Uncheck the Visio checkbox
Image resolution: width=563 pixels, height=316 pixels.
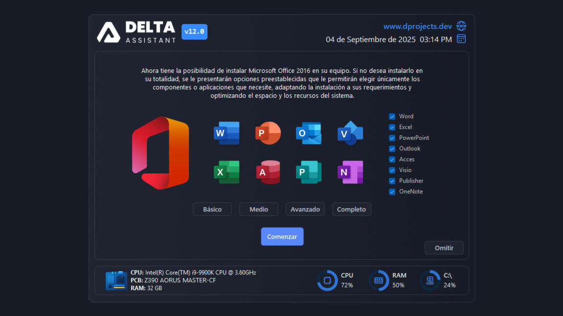tap(392, 170)
